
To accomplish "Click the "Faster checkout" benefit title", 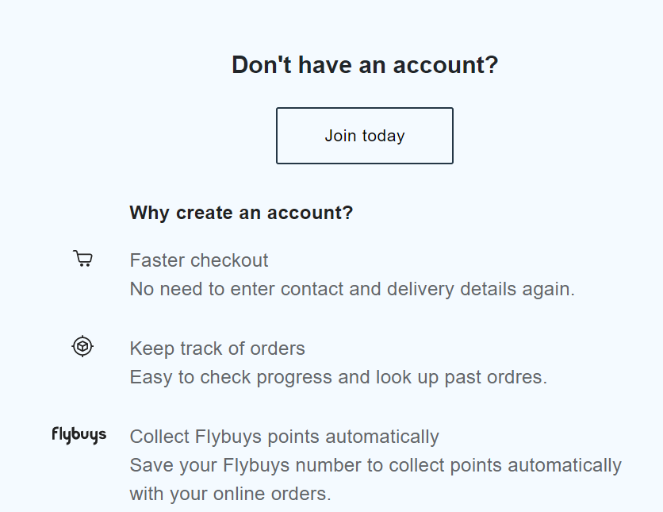I will click(x=199, y=260).
